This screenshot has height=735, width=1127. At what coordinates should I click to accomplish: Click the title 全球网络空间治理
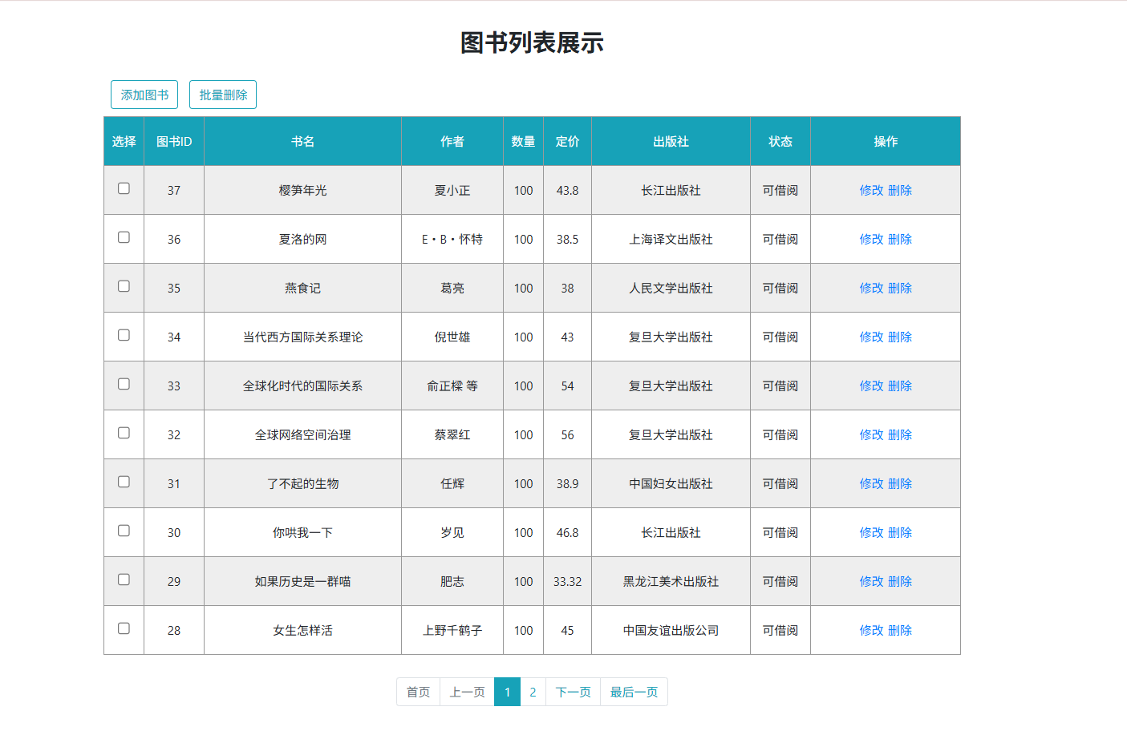302,434
